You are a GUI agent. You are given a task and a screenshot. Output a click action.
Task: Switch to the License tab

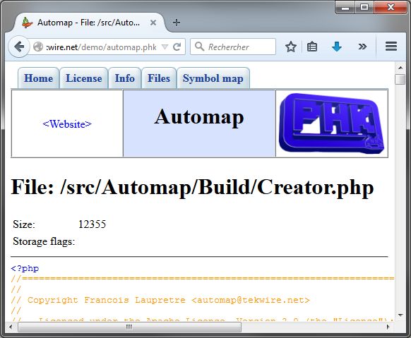tap(84, 78)
